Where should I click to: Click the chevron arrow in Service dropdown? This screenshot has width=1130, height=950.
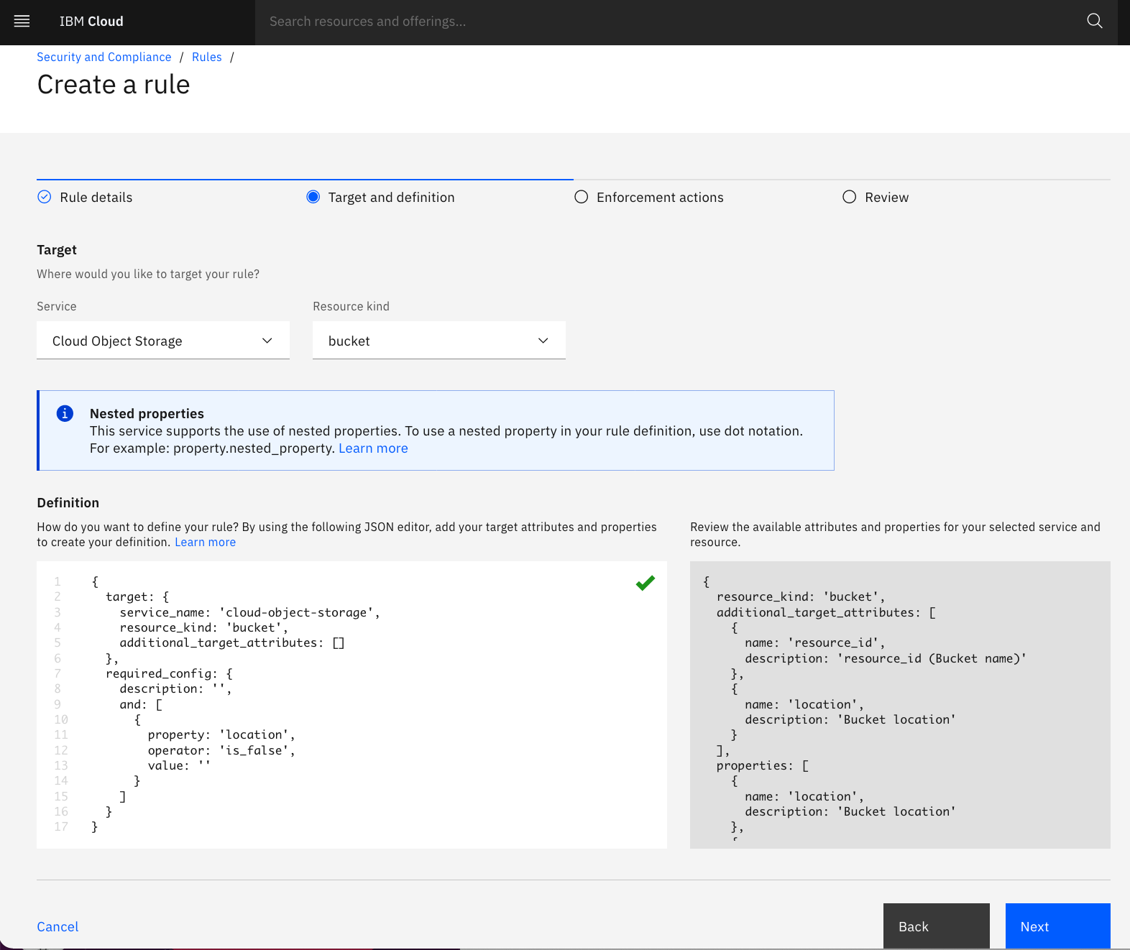(x=267, y=341)
